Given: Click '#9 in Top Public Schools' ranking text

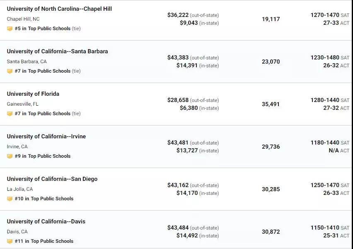Looking at the screenshot, I should (43, 156).
